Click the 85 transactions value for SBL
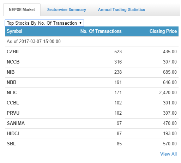Screen dimensions: 181x163 click(x=119, y=144)
